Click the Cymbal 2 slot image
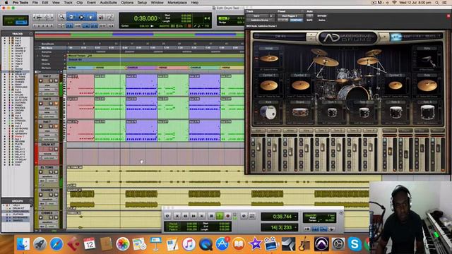452x254 pixels. click(x=300, y=85)
